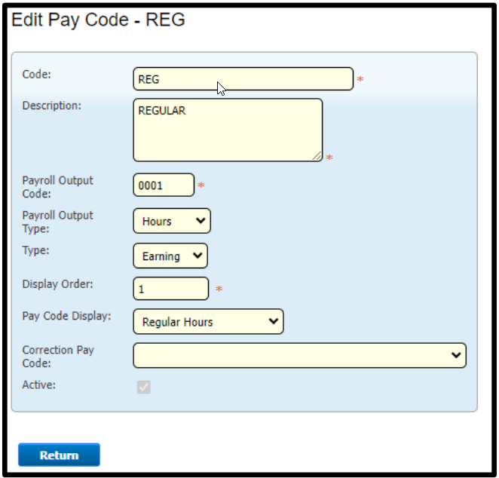Expand the Pay Code Display dropdown
Image resolution: width=499 pixels, height=478 pixels.
(x=209, y=321)
